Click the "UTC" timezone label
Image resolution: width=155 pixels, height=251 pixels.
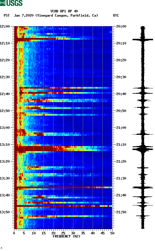pos(116,15)
